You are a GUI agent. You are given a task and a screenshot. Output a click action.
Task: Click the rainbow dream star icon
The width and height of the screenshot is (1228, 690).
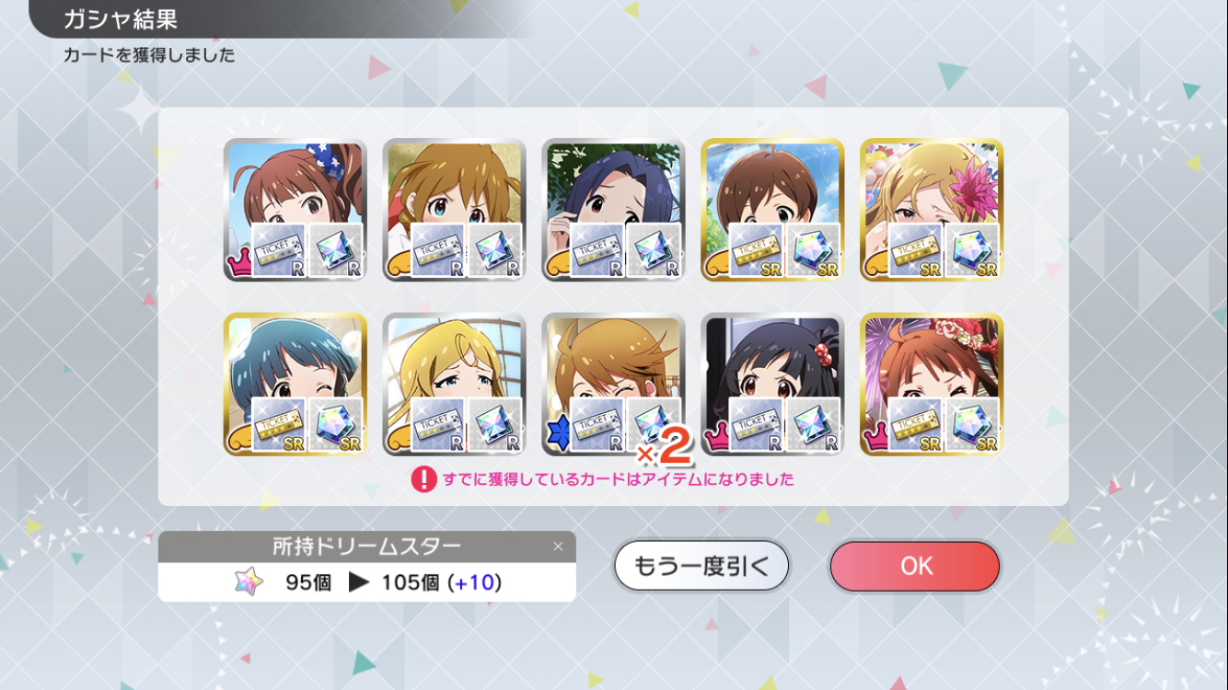(249, 582)
